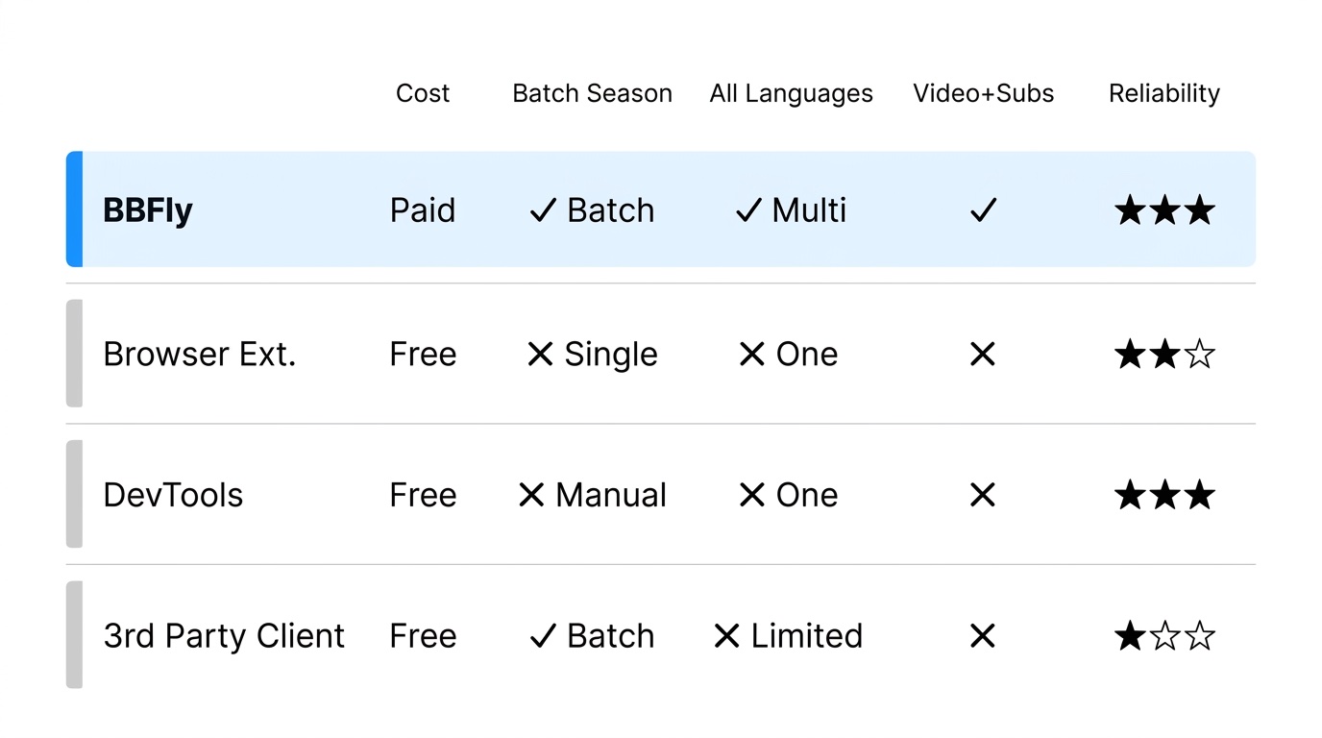Click the One cell in DevTools row

pos(789,495)
